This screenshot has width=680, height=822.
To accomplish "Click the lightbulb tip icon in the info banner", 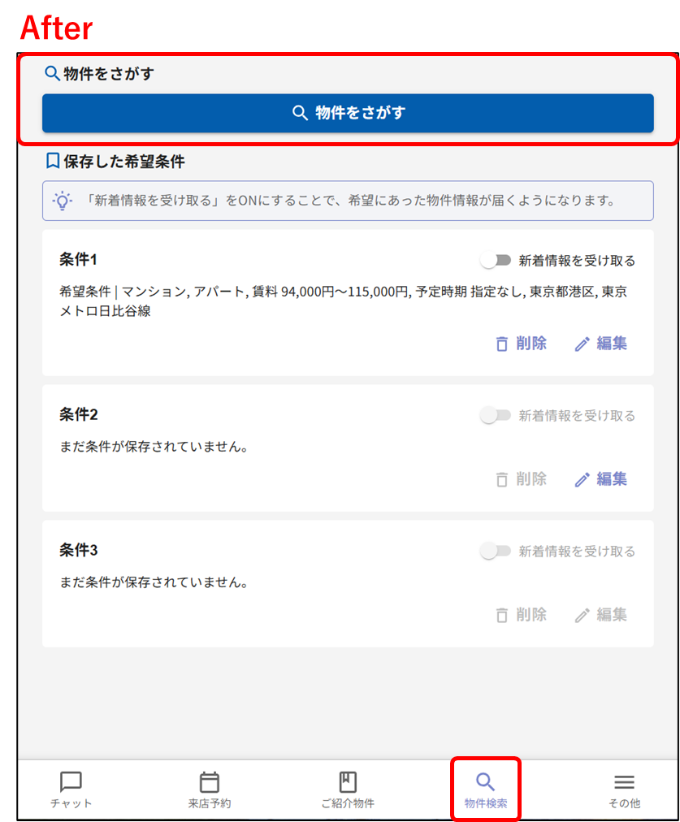I will tap(63, 201).
